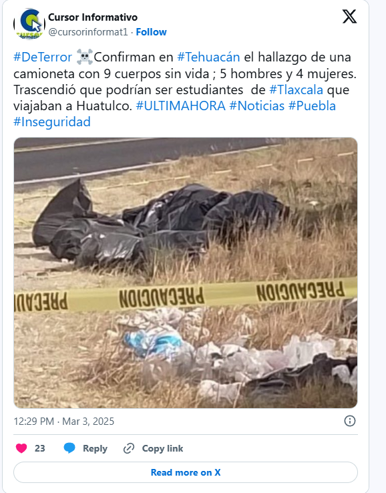The image size is (386, 493).
Task: Open the 12:29 PM Mar 3, 2025 timestamp
Action: (64, 422)
